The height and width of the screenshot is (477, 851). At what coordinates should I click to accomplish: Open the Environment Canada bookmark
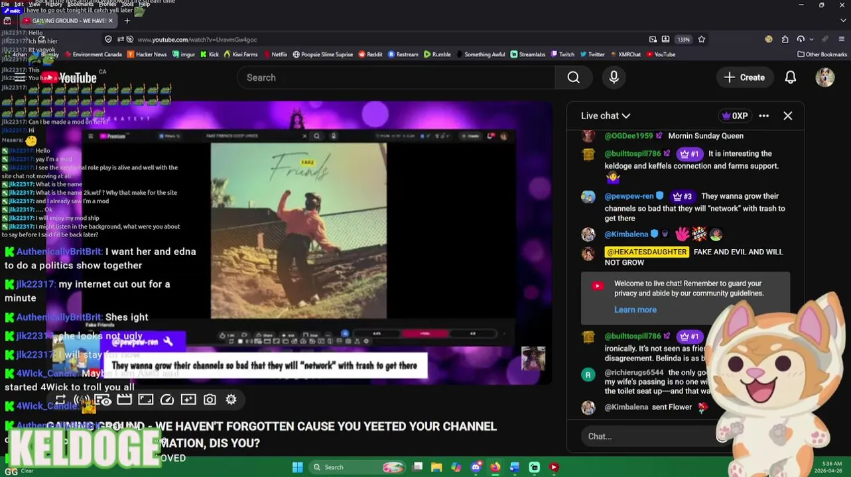(92, 54)
